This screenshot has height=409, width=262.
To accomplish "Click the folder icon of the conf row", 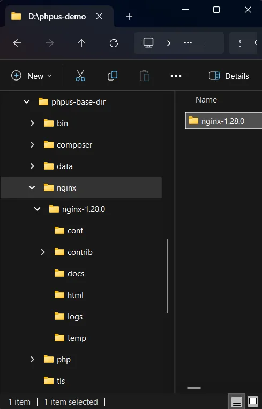I will coord(59,231).
